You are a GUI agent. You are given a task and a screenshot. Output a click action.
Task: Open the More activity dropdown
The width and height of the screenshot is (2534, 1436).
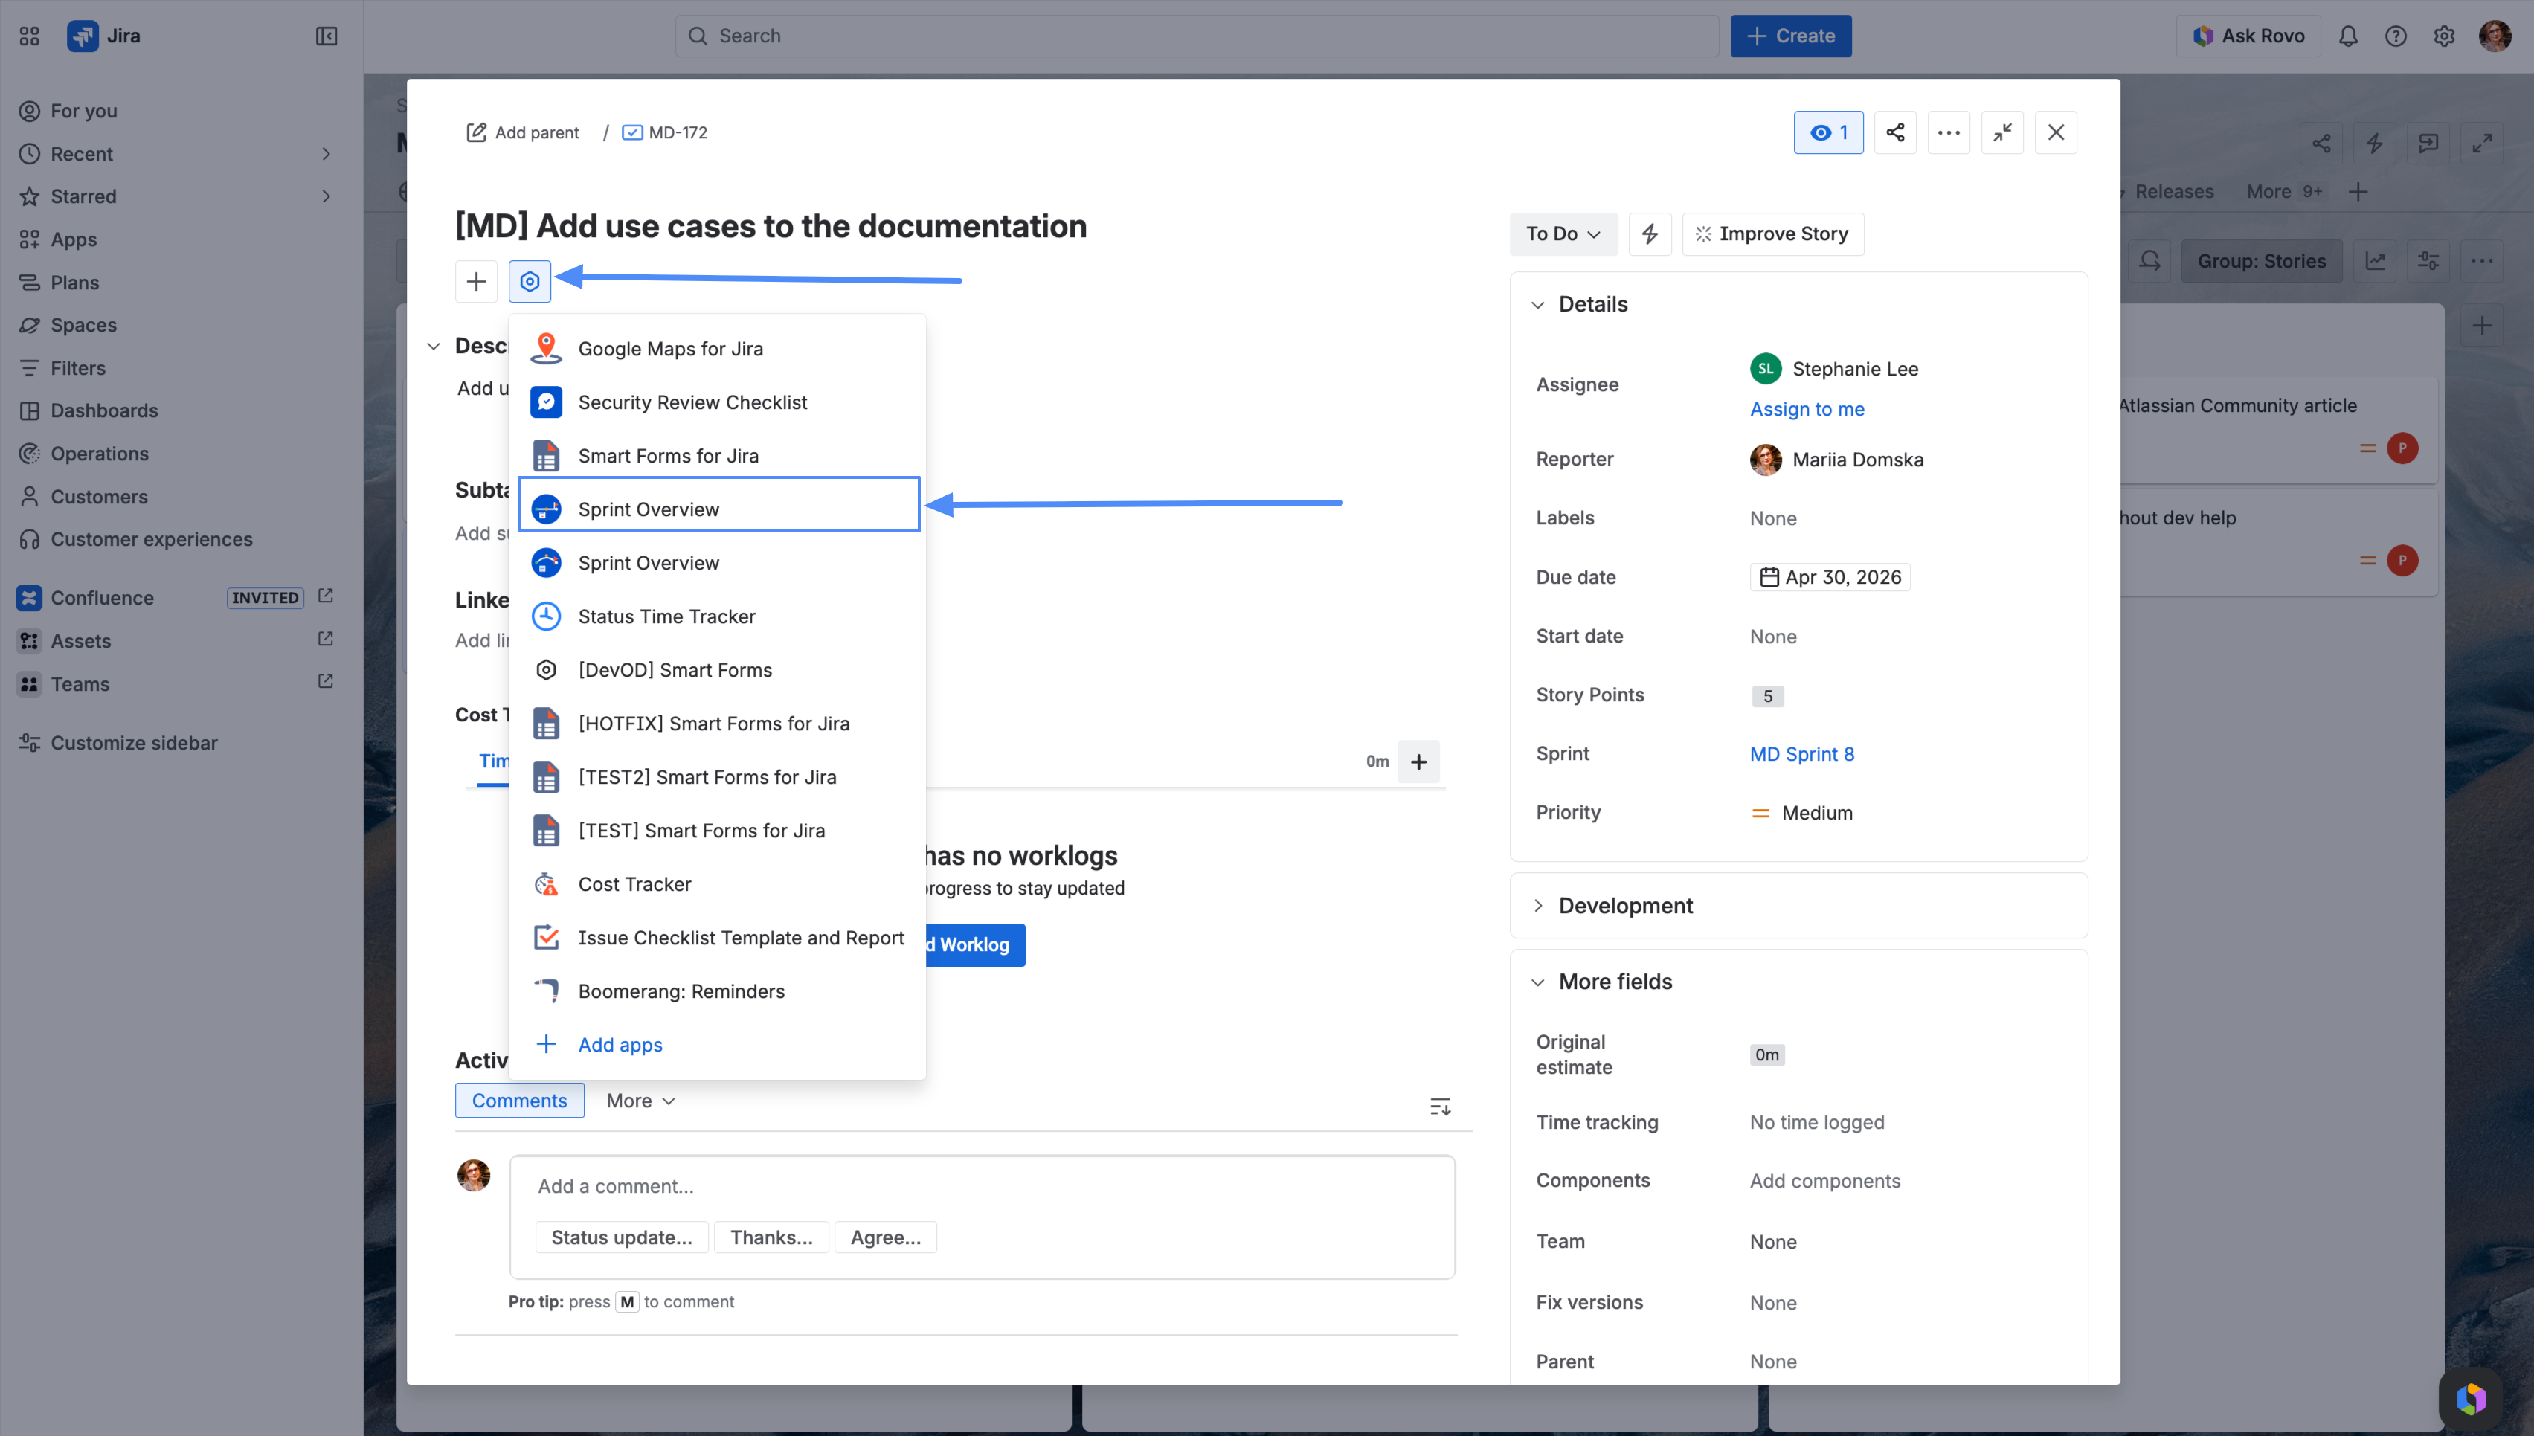[x=640, y=1101]
